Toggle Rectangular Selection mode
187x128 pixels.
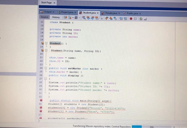click(x=101, y=18)
